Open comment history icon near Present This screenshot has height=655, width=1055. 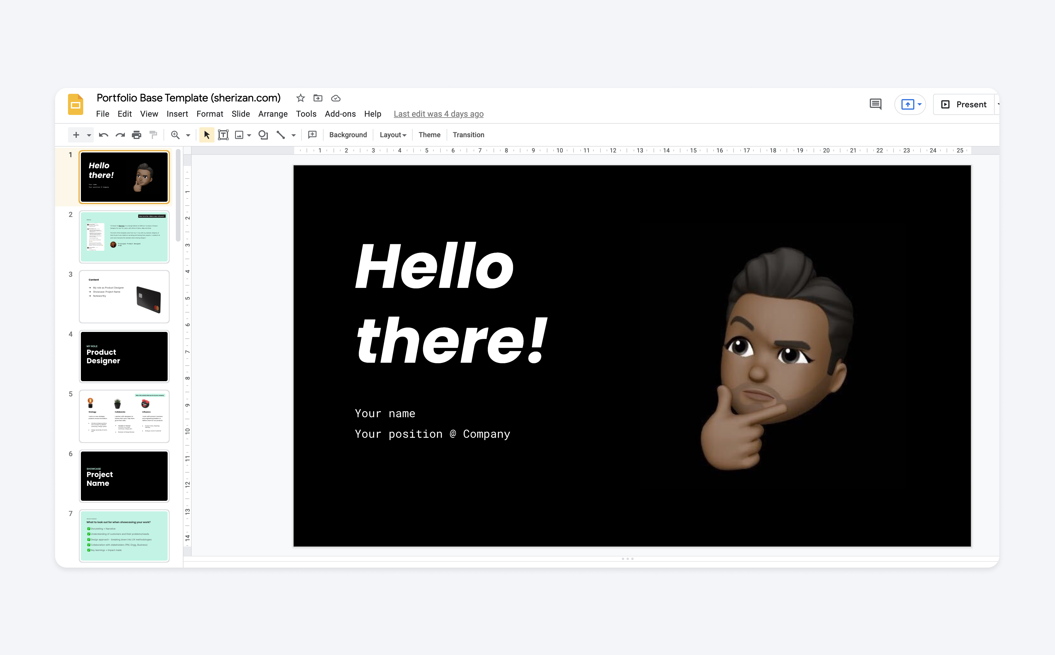tap(875, 104)
